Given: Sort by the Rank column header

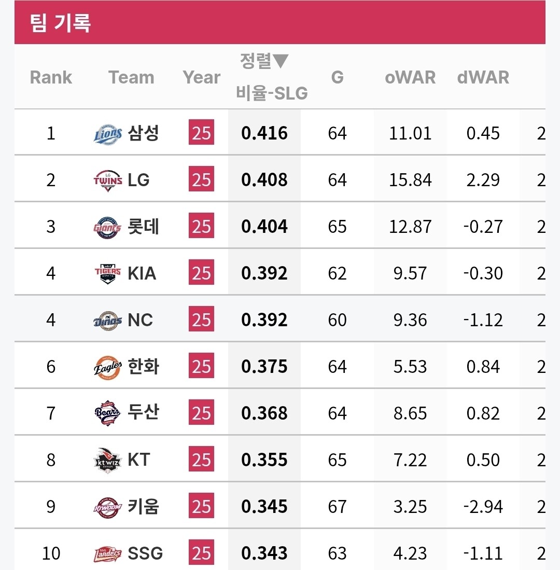Looking at the screenshot, I should point(51,78).
